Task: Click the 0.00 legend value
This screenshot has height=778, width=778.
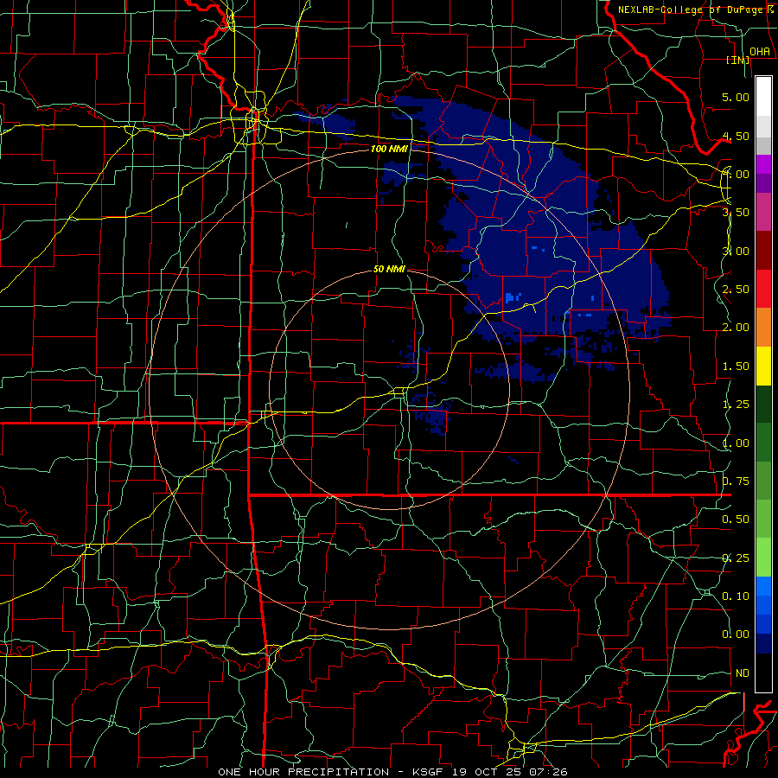Action: pos(736,635)
